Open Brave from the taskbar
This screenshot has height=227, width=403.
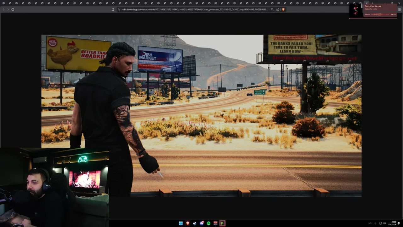coord(188,223)
